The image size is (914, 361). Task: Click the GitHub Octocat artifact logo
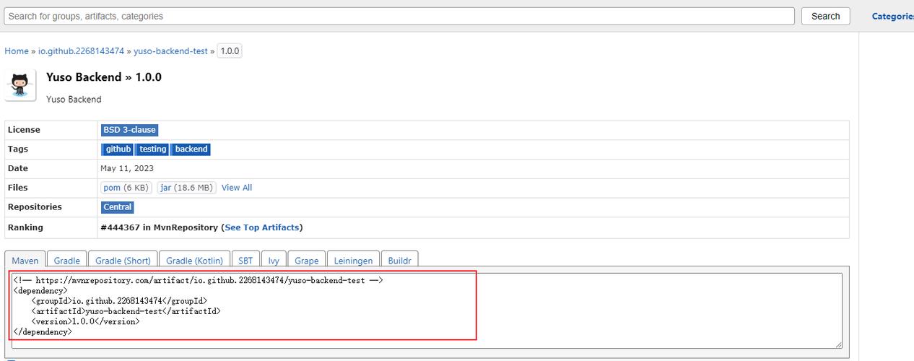21,85
